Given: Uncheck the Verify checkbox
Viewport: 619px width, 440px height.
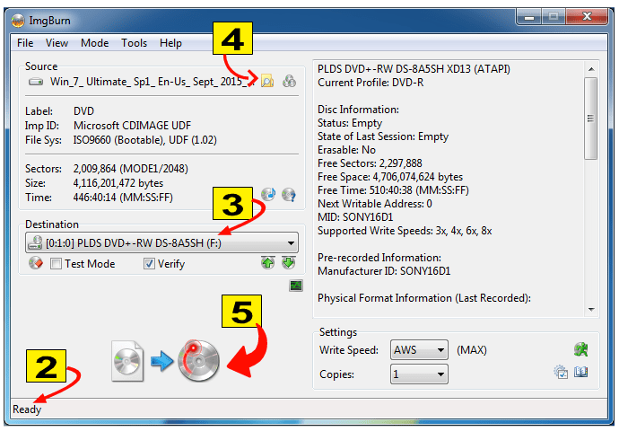Looking at the screenshot, I should coord(149,264).
